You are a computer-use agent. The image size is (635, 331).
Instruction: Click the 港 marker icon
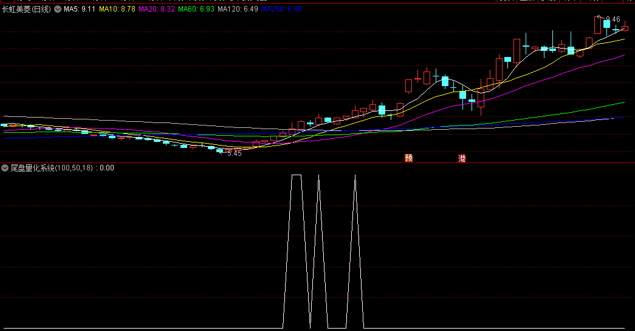point(462,158)
